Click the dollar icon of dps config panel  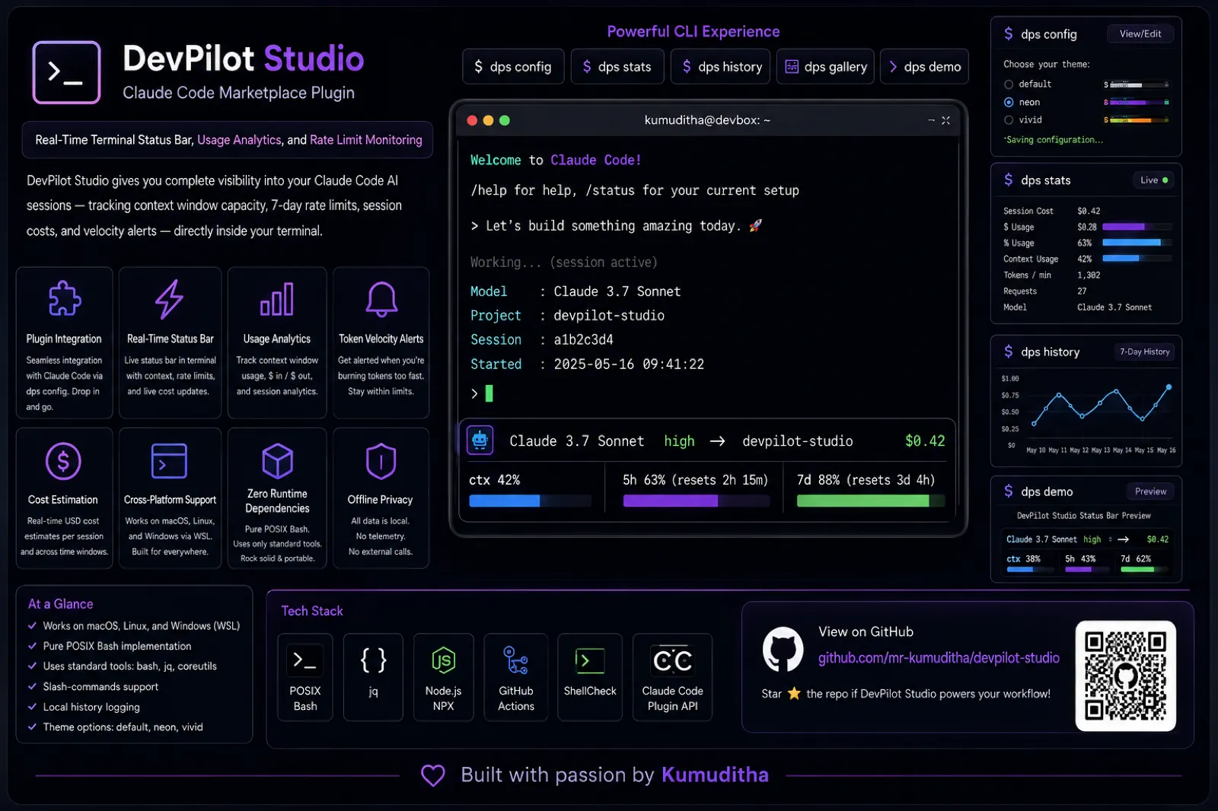1009,33
